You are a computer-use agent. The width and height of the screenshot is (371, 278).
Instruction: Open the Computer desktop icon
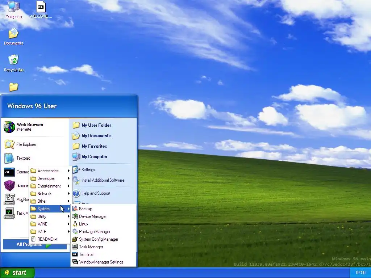pos(14,10)
